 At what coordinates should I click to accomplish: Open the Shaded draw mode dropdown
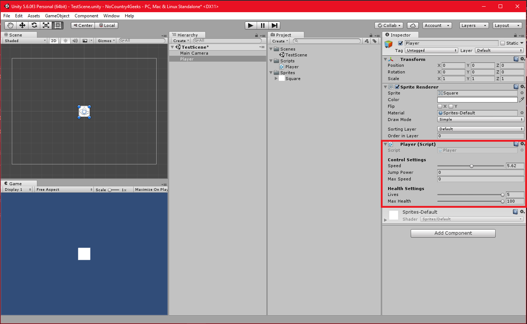click(25, 41)
